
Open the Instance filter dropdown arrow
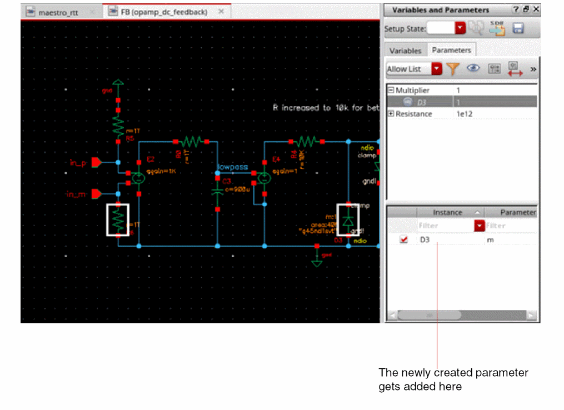[x=479, y=226]
